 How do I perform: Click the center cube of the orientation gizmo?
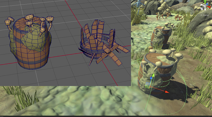[205, 6]
